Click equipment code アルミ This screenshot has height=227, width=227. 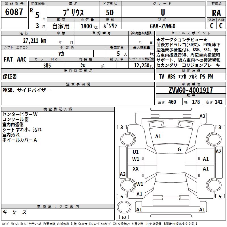pyautogui.click(x=193, y=77)
